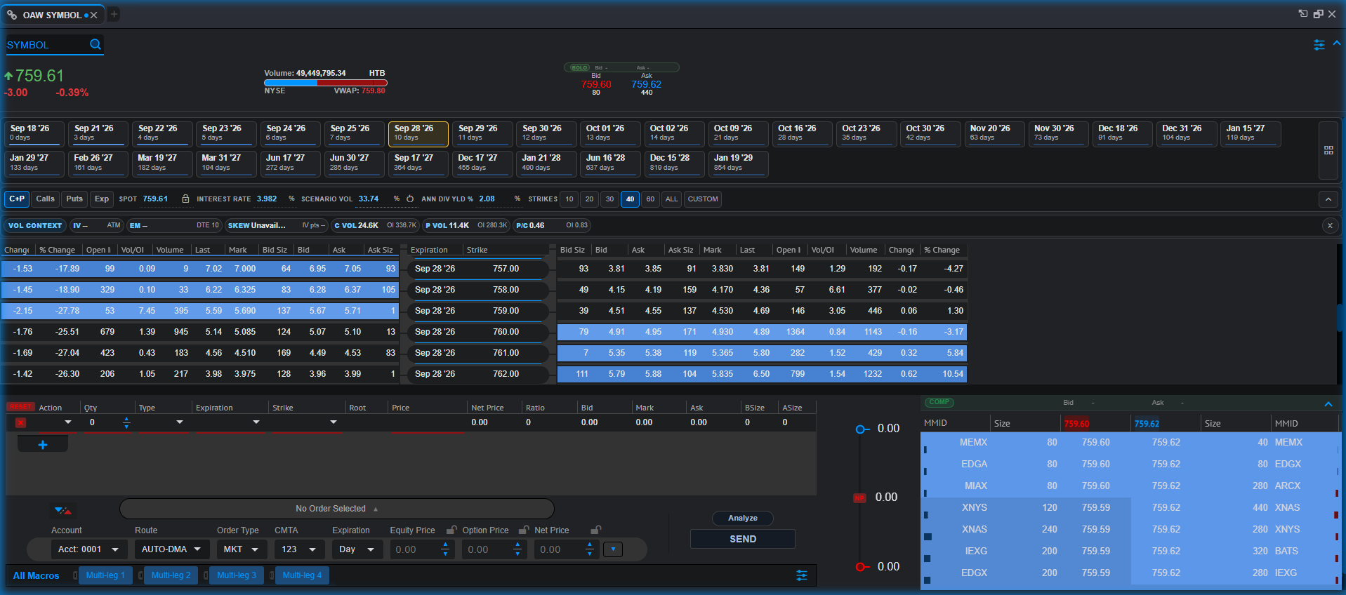Select the Jan 15 '27 expiration tab

click(1251, 134)
